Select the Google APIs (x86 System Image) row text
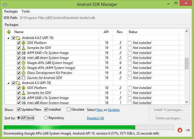 [50, 63]
